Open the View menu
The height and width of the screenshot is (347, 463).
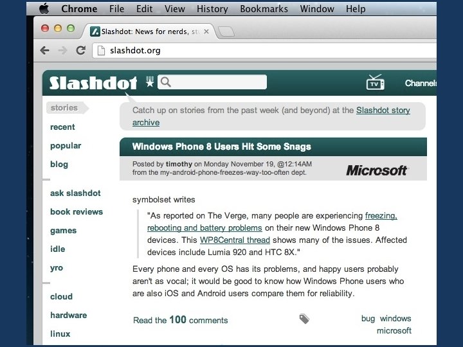pyautogui.click(x=175, y=9)
